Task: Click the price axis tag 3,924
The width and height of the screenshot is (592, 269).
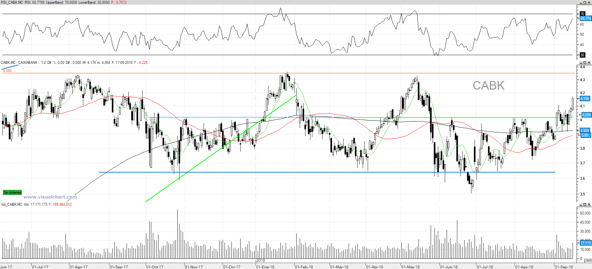Action: pyautogui.click(x=585, y=130)
